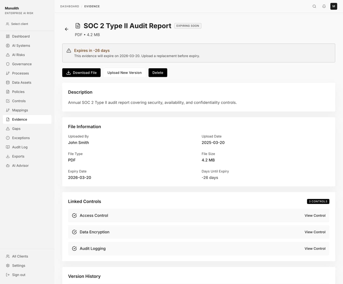Open the Audit Log section
The height and width of the screenshot is (284, 343).
click(20, 147)
